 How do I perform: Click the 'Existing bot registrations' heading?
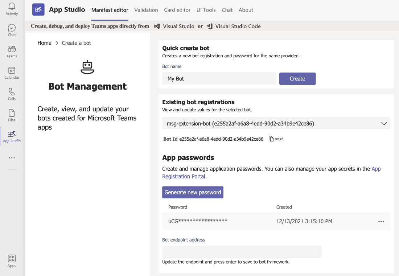click(198, 102)
